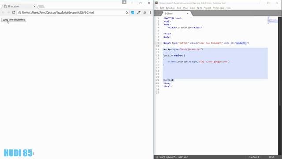The image size is (282, 159).
Task: Click the closing </html> tag
Action: click(x=167, y=87)
